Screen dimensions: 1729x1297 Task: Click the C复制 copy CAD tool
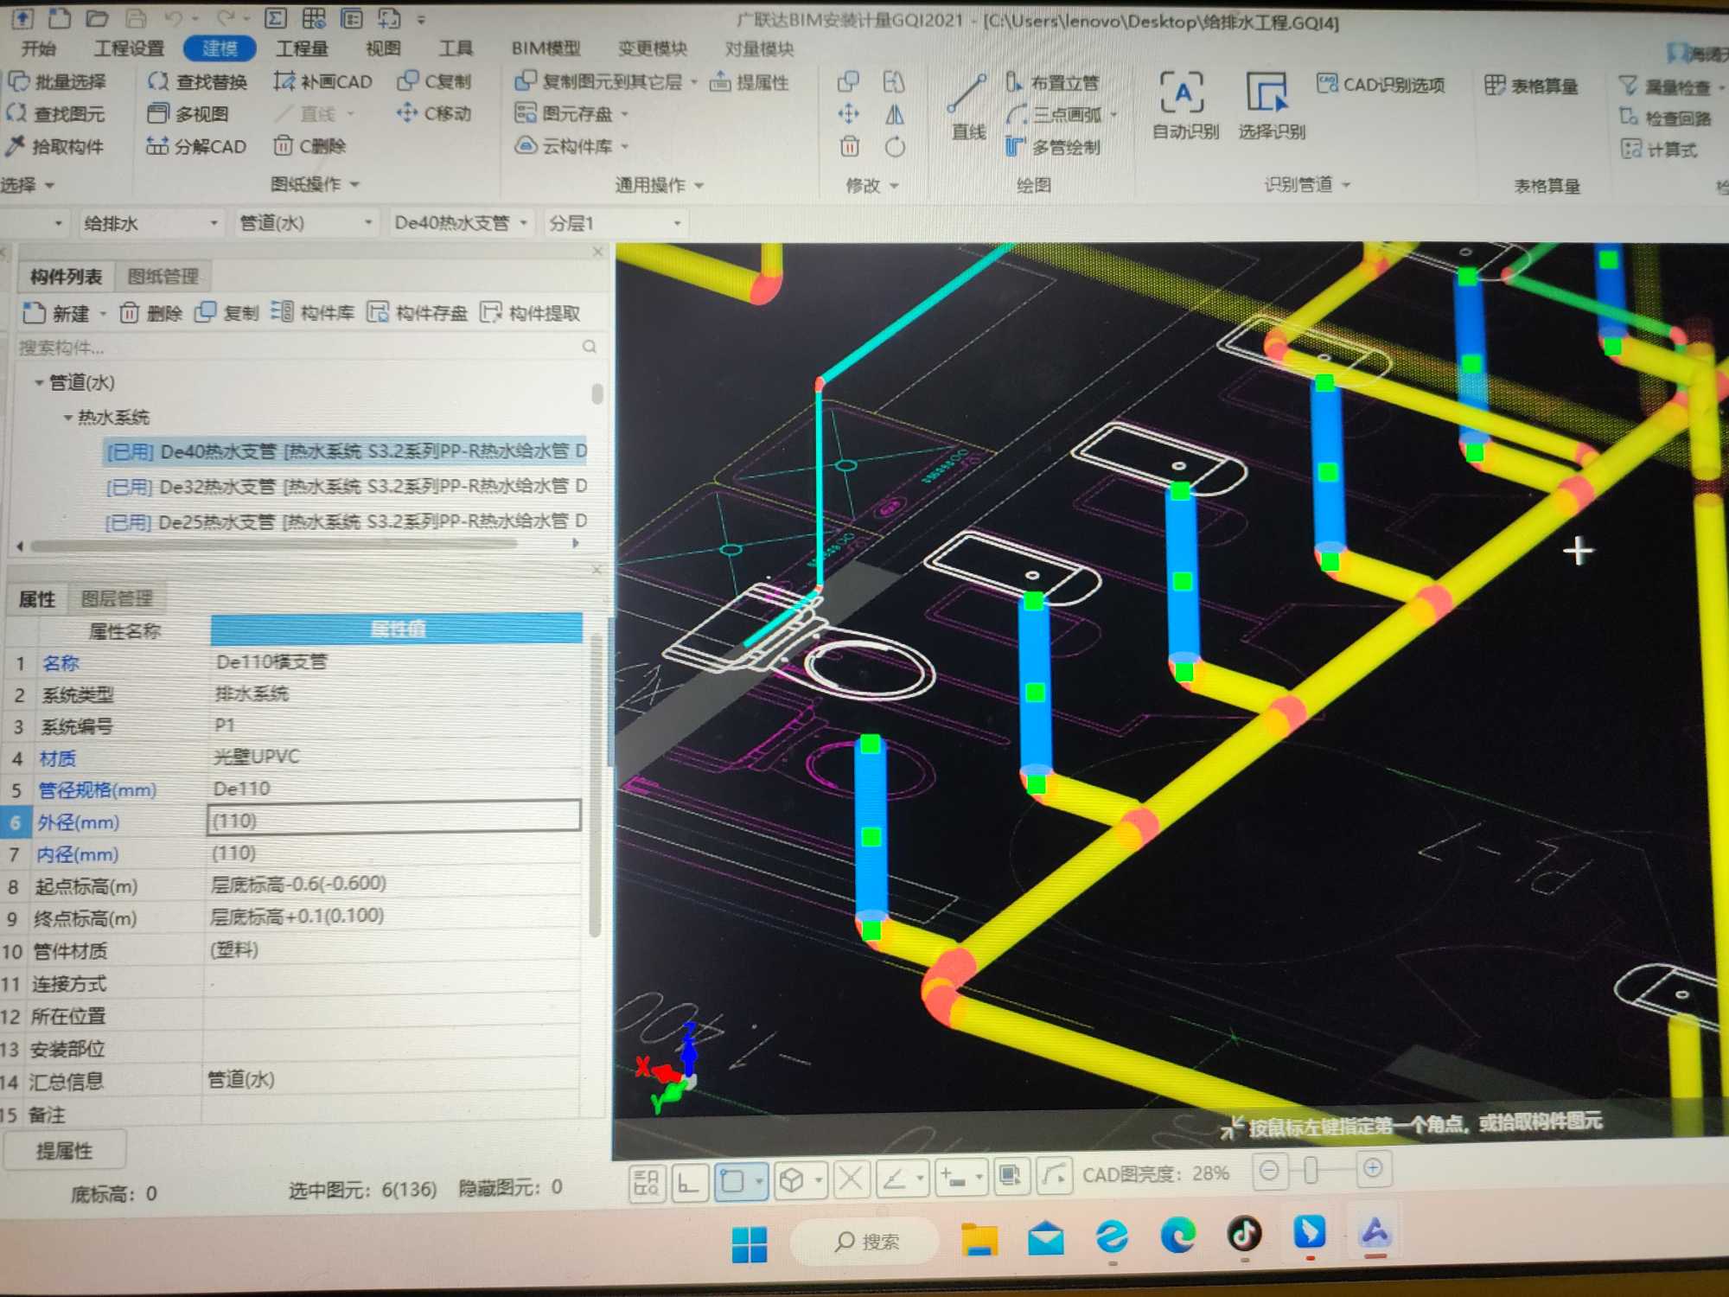(x=434, y=80)
